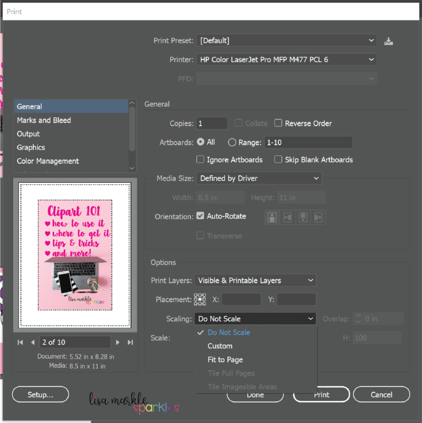Jump to the last artboard preview
Image resolution: width=422 pixels, height=423 pixels.
click(129, 342)
